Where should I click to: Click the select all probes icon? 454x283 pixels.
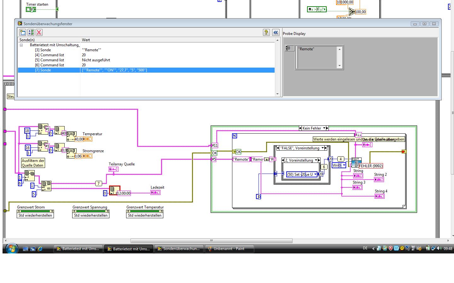click(31, 32)
